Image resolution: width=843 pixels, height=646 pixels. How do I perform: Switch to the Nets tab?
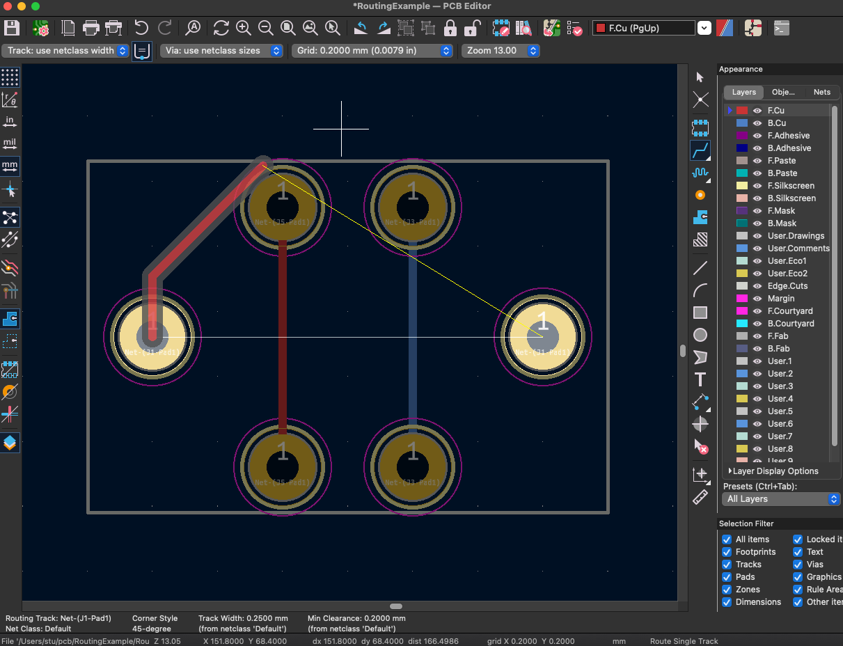coord(821,91)
